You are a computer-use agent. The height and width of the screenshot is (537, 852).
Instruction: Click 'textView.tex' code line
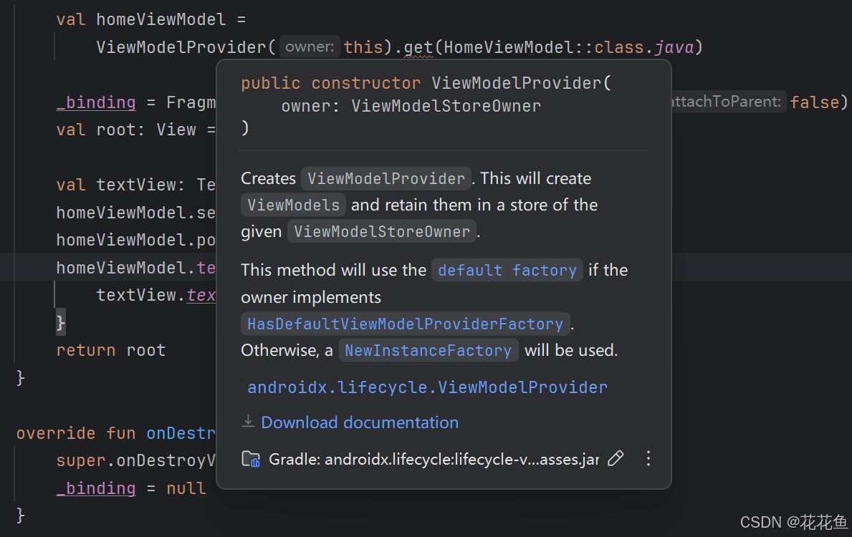click(156, 295)
